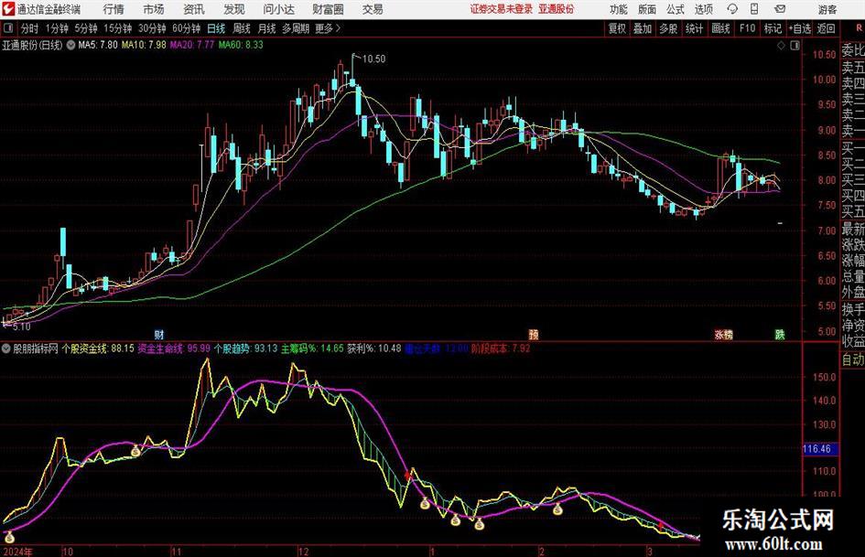
Task: Click the 10.50 high price label
Action: (374, 59)
